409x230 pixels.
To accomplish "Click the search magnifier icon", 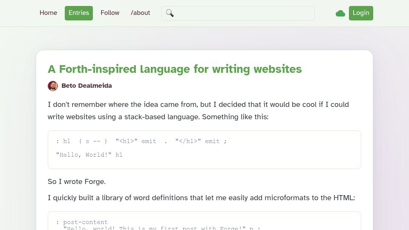I will click(170, 13).
